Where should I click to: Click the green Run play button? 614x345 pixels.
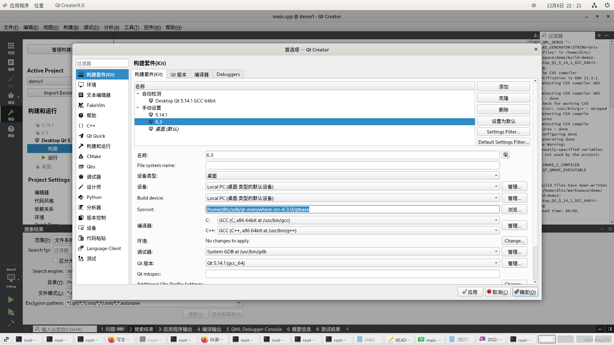tap(11, 299)
